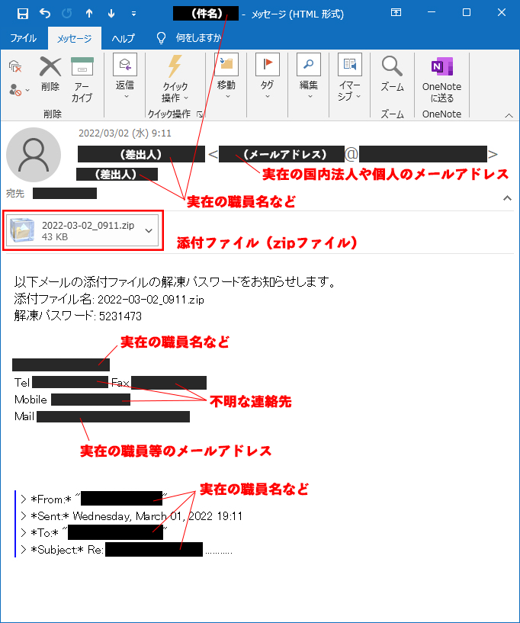Go to next item with down arrow
This screenshot has width=520, height=623.
pyautogui.click(x=111, y=14)
